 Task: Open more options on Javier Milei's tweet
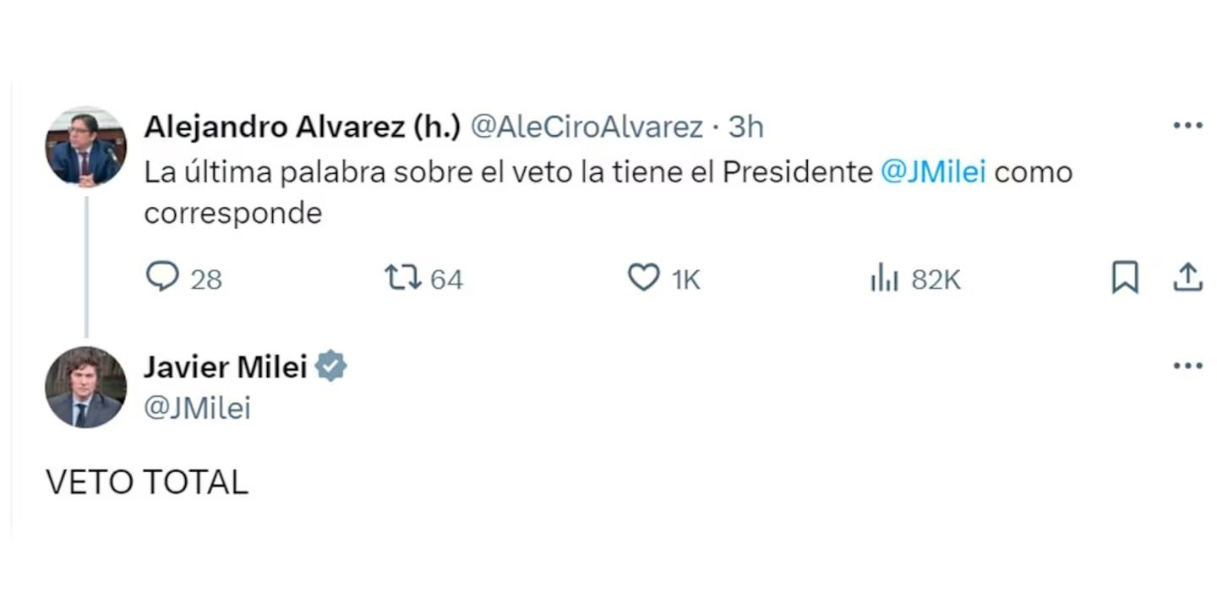1187,366
